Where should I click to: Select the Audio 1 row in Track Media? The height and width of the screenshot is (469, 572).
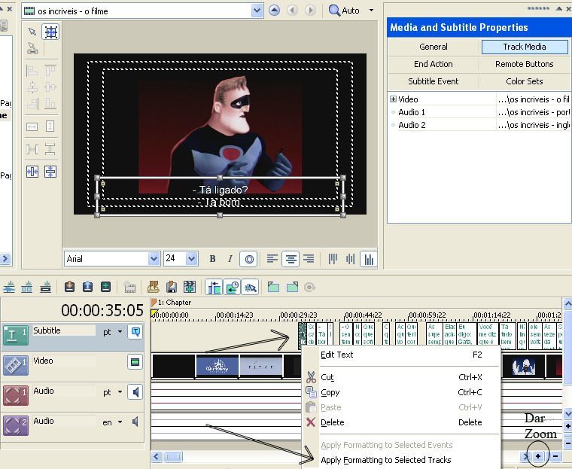pyautogui.click(x=479, y=112)
